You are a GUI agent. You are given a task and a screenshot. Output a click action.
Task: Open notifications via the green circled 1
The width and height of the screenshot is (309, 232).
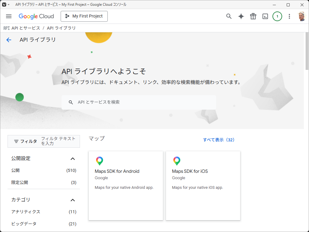coord(277,16)
